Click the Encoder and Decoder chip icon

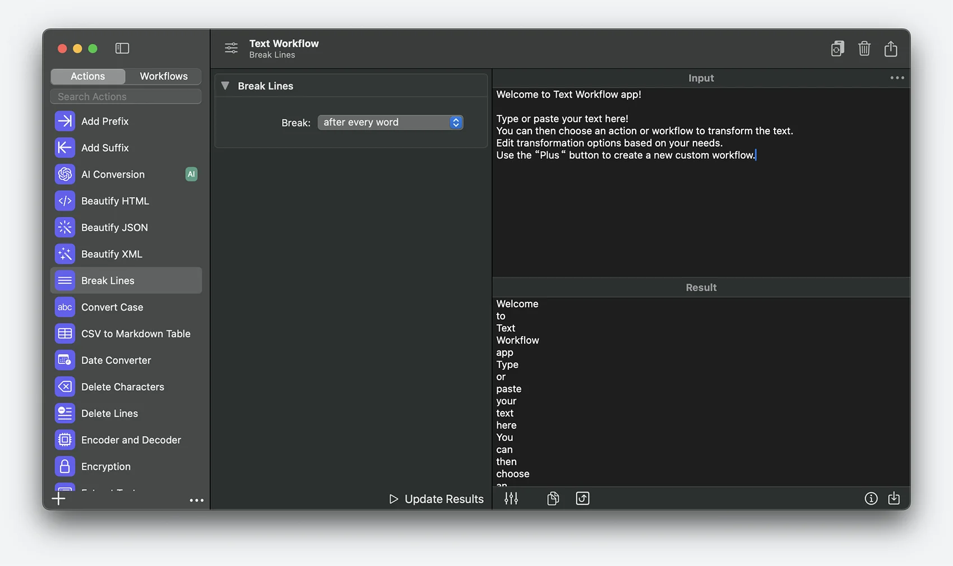[65, 440]
